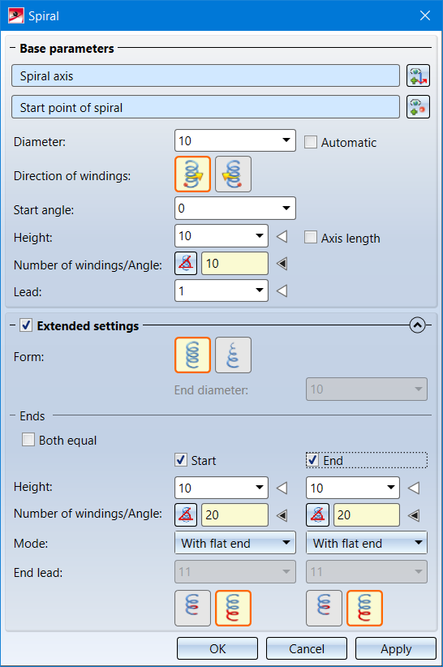Select the first direction of windings icon
The height and width of the screenshot is (667, 443).
point(192,174)
